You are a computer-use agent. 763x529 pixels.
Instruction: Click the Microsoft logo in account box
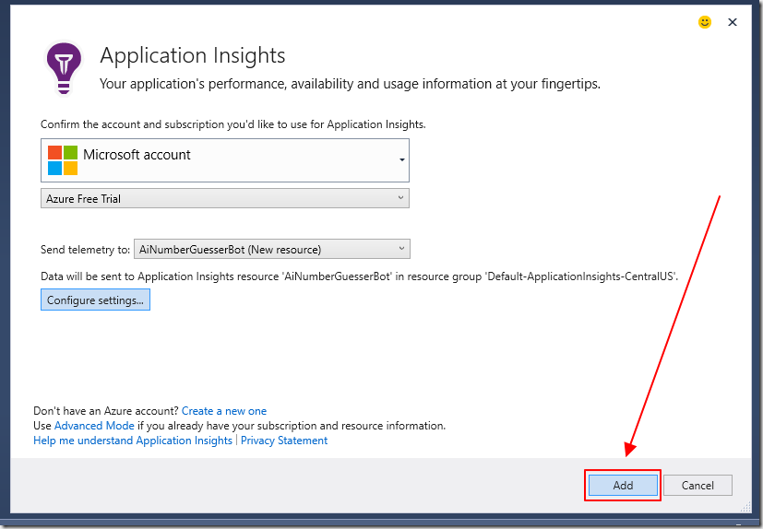pos(63,160)
